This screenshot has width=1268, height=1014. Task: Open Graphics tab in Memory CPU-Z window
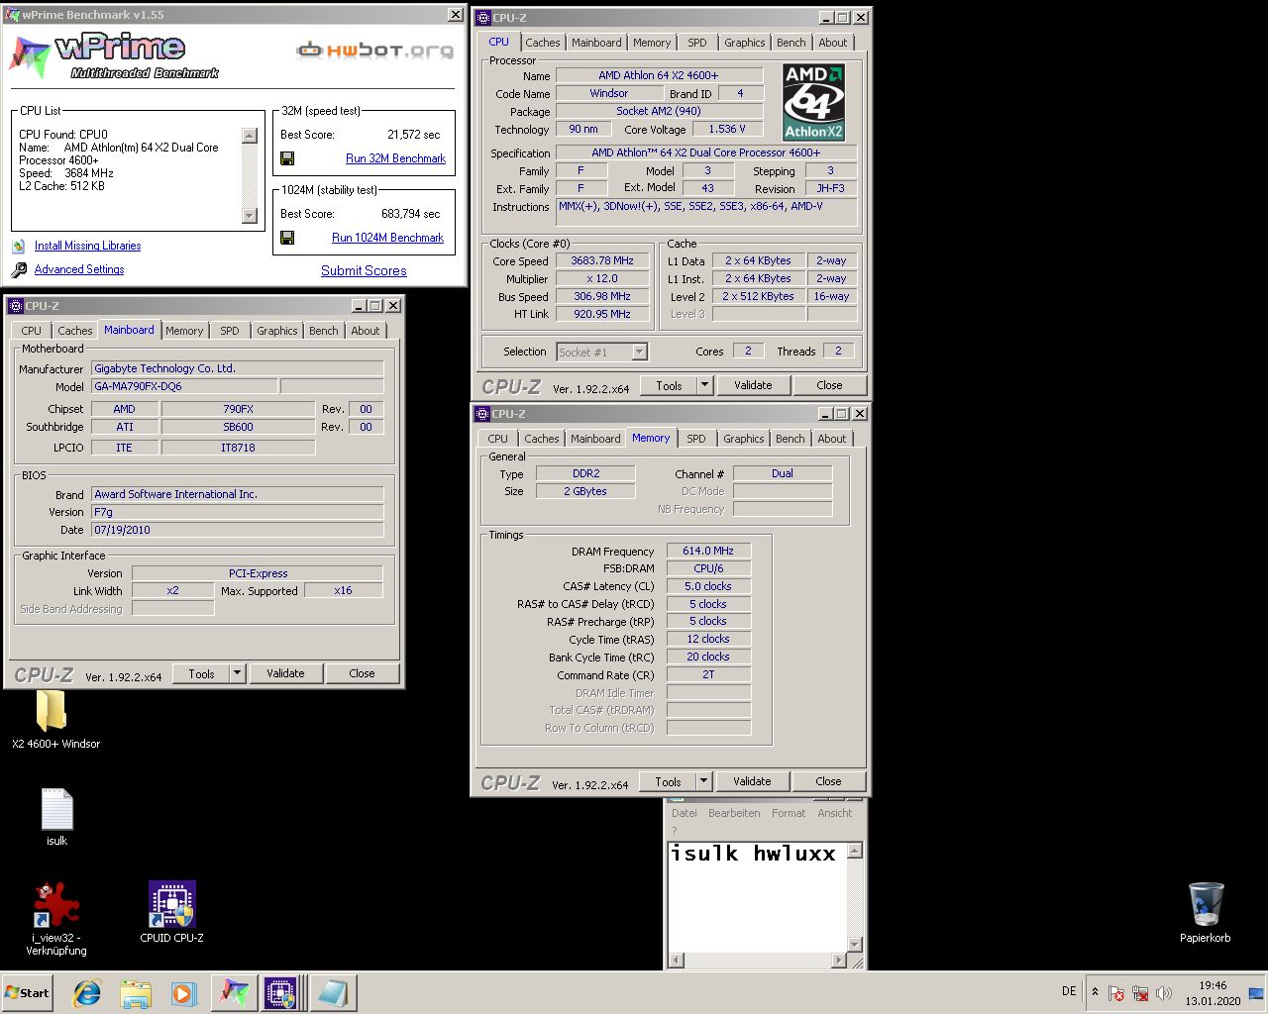[x=743, y=439]
